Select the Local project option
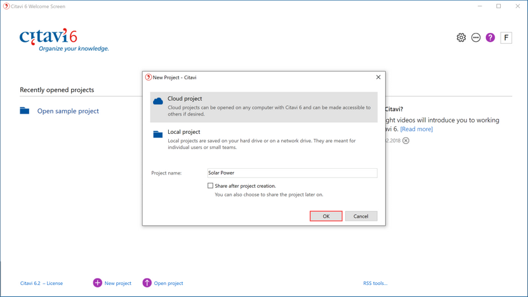528x297 pixels. pos(263,139)
